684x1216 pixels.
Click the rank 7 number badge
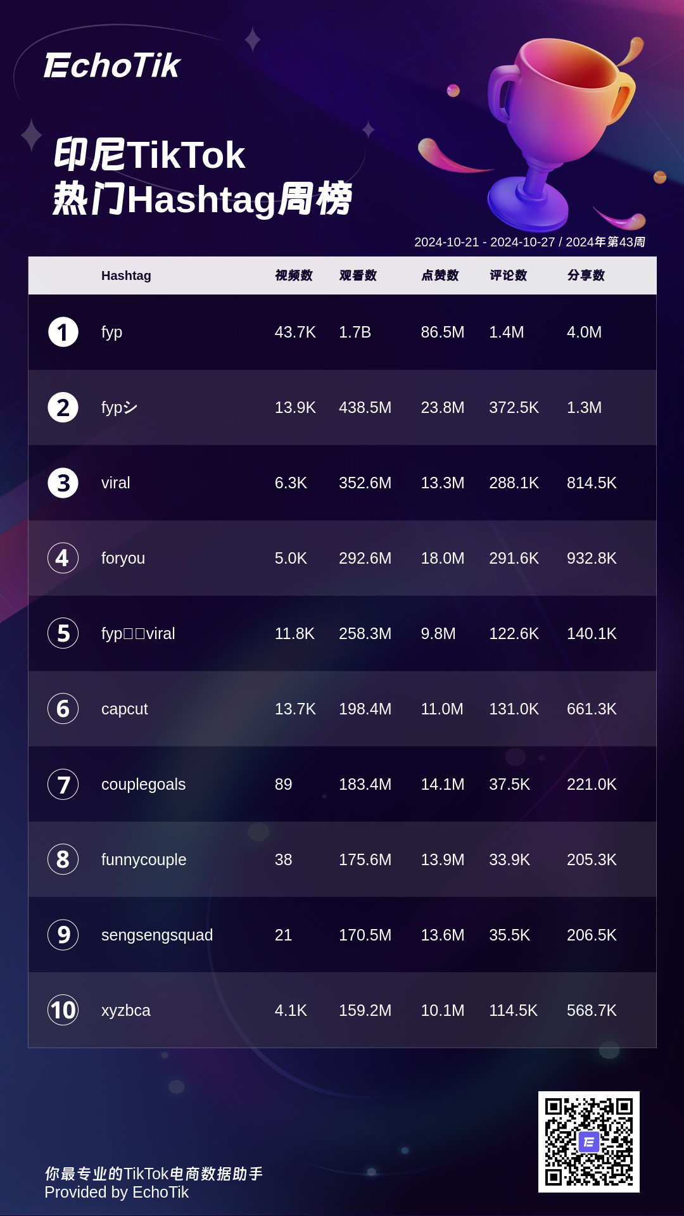(x=63, y=784)
